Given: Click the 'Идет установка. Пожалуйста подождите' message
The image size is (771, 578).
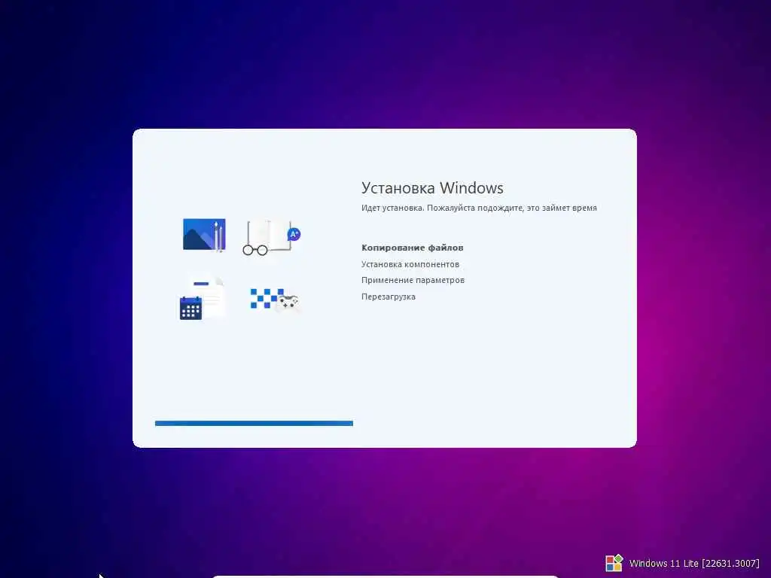Looking at the screenshot, I should tap(479, 208).
